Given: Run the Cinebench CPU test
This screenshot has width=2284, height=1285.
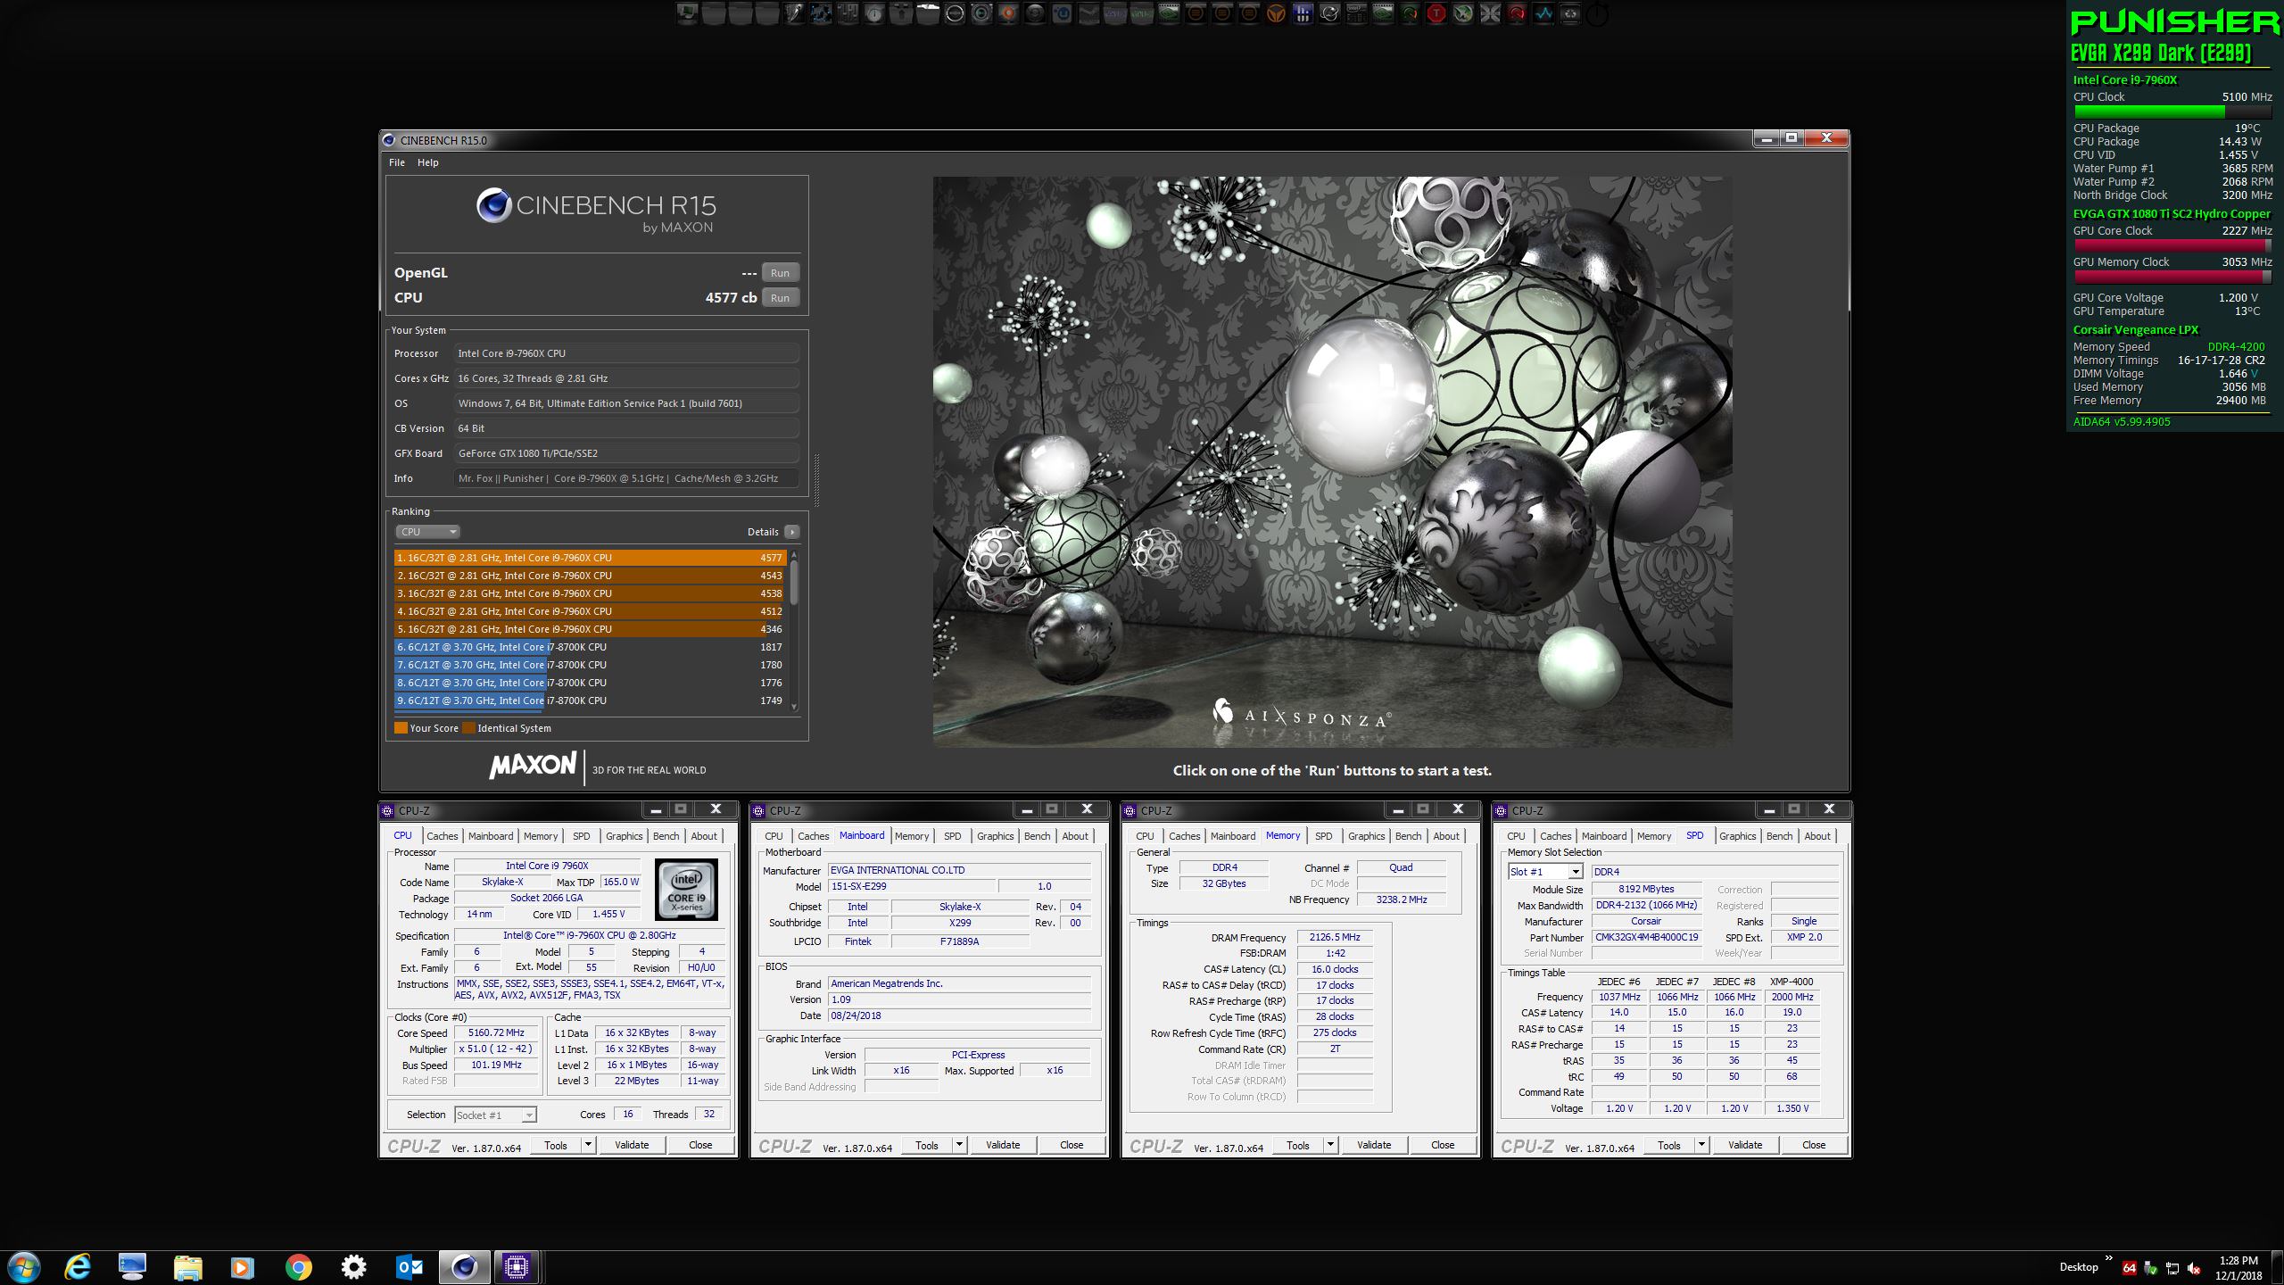Looking at the screenshot, I should click(780, 298).
